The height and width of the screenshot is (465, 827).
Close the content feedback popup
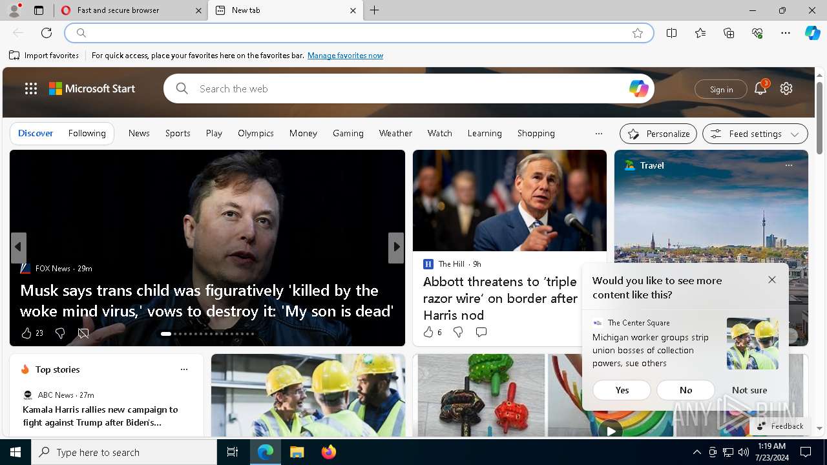tap(772, 280)
